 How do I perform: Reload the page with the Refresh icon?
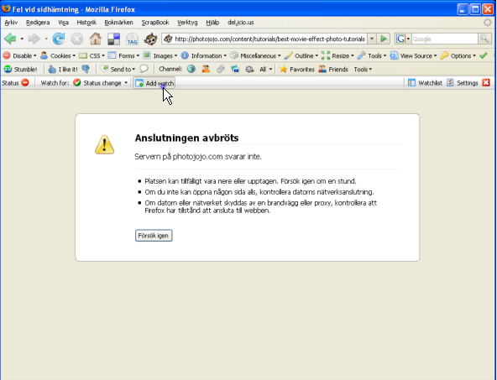[x=58, y=39]
